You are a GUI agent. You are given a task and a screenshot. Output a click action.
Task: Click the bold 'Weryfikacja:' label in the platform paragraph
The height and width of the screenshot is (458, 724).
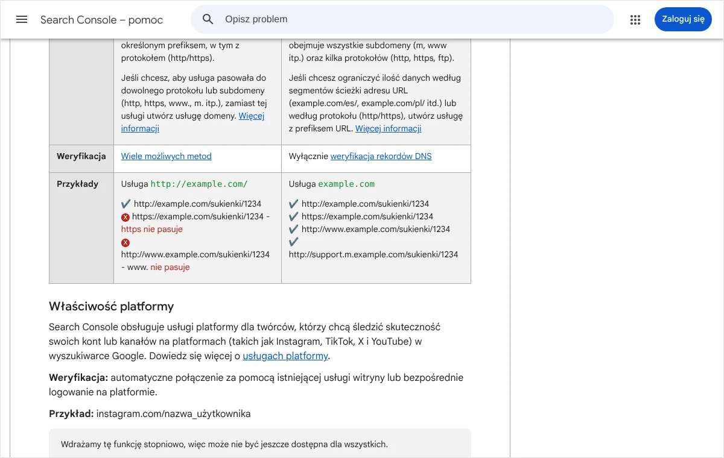[x=78, y=378]
